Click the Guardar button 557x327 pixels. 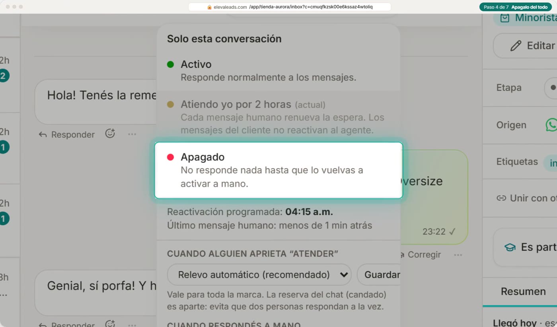tap(379, 274)
